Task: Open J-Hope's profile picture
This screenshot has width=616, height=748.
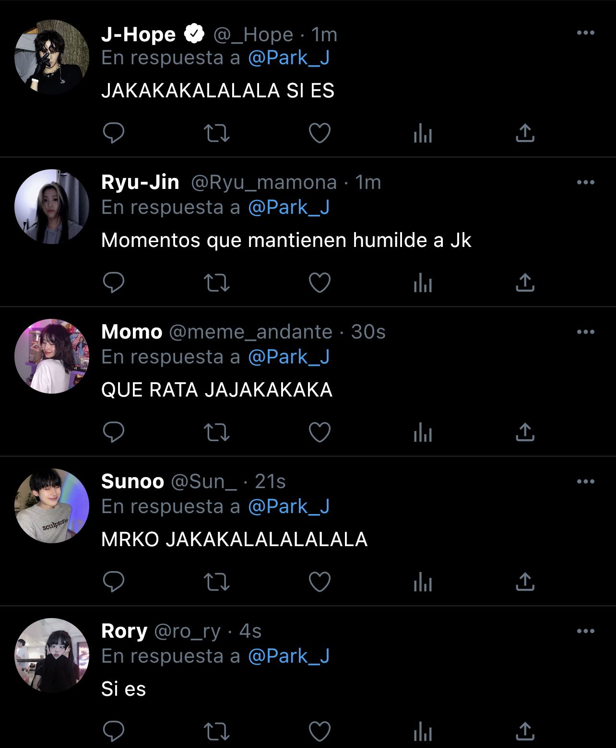Action: pos(52,57)
